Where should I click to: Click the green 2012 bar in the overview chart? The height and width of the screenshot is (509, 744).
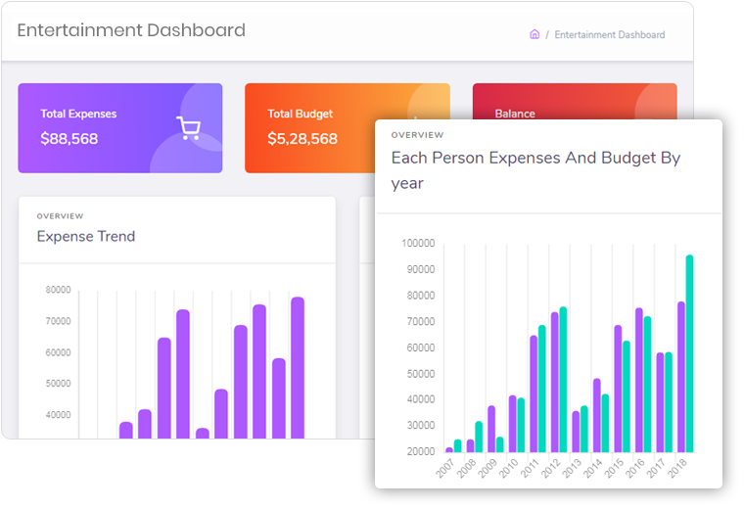(563, 380)
